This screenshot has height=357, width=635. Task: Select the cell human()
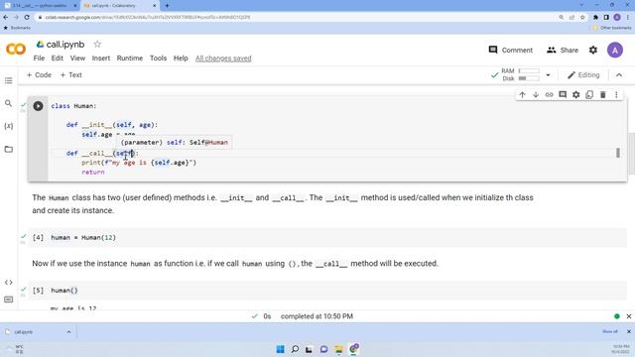pos(328,291)
